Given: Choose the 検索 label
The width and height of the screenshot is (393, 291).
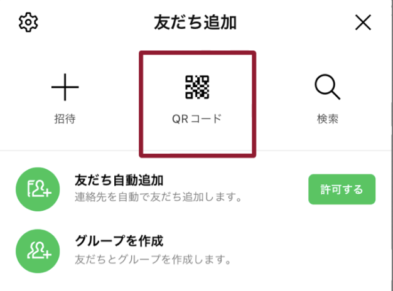Looking at the screenshot, I should [x=328, y=119].
